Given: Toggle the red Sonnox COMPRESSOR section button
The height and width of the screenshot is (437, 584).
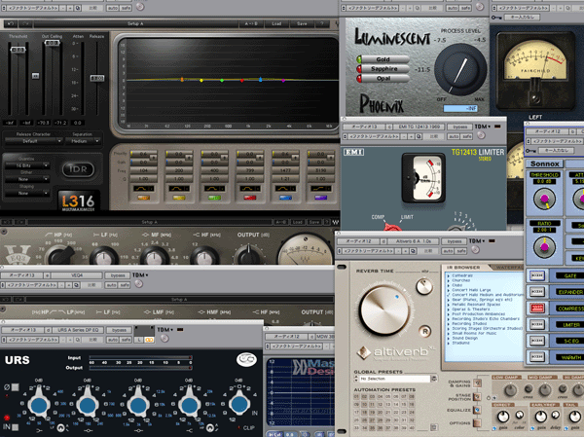Looking at the screenshot, I should tap(537, 309).
